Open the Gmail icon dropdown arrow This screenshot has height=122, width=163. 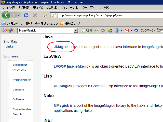pyautogui.click(x=131, y=30)
